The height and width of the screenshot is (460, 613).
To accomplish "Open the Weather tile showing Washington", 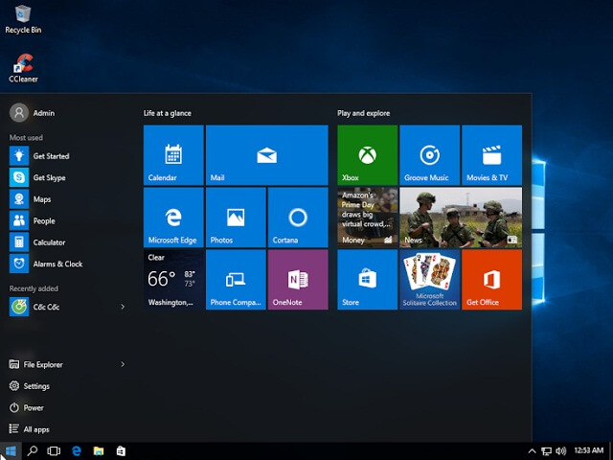I will (173, 280).
